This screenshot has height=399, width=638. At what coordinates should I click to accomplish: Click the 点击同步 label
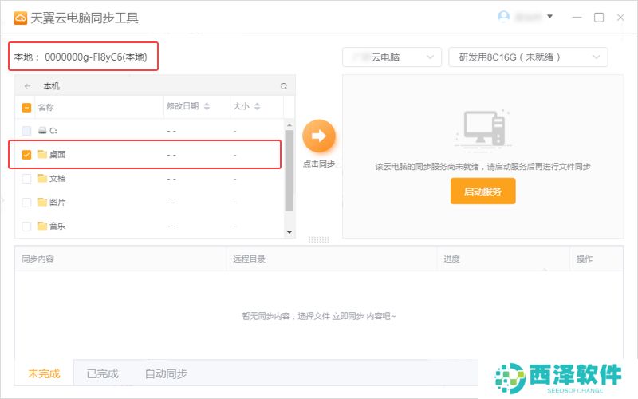click(x=319, y=164)
